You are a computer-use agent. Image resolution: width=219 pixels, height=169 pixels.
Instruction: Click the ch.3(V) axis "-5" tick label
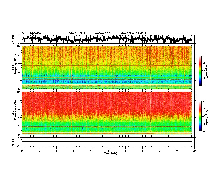[x=18, y=146]
